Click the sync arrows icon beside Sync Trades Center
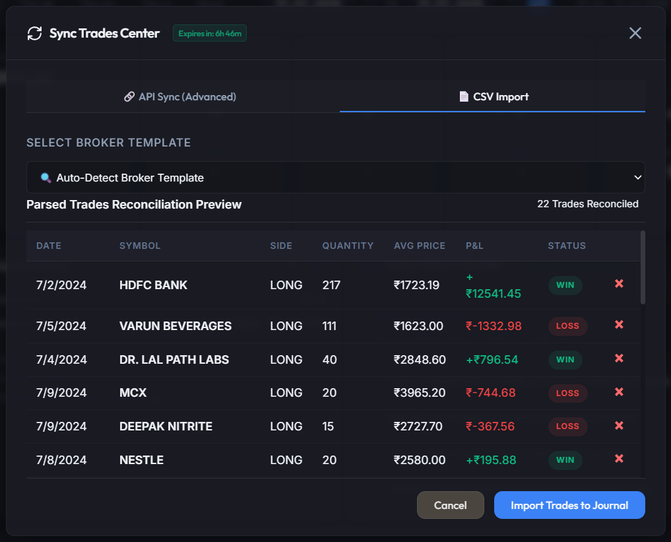Image resolution: width=671 pixels, height=542 pixels. click(x=35, y=34)
